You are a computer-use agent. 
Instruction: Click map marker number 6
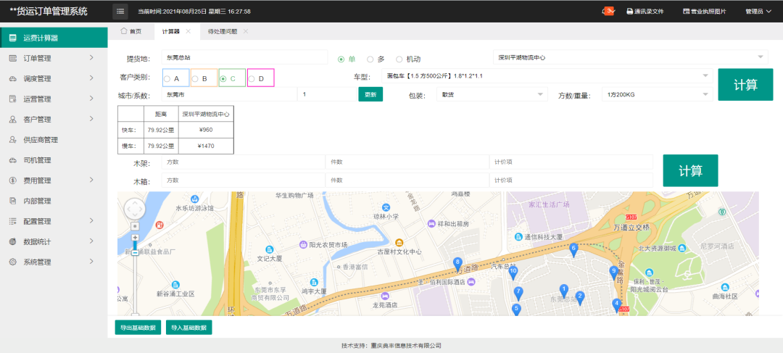tap(573, 249)
